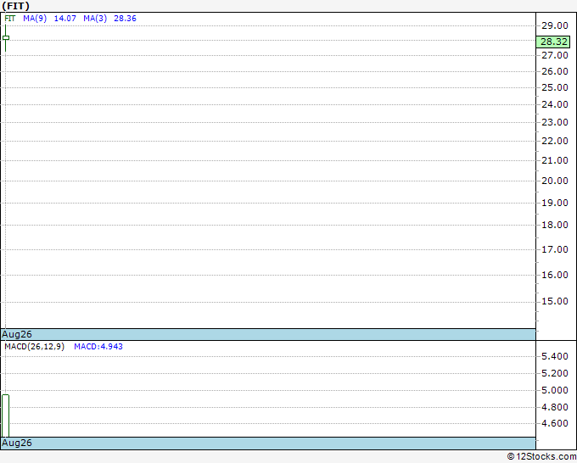Click the Aug26 date on MACD panel
The height and width of the screenshot is (463, 577).
click(17, 443)
